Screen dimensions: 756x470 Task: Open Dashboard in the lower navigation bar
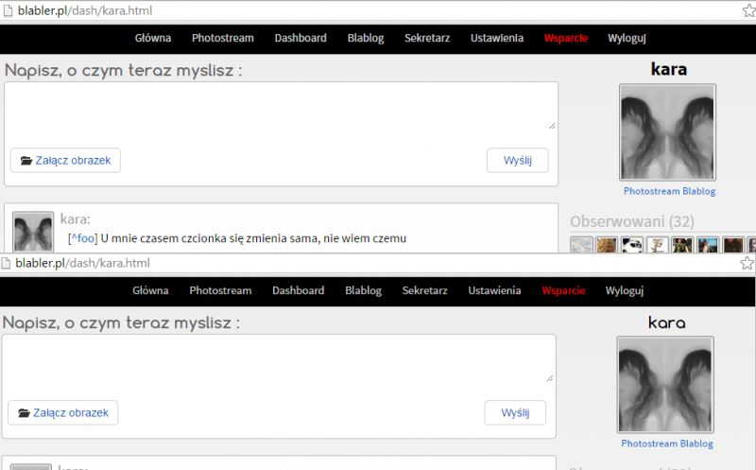point(298,290)
